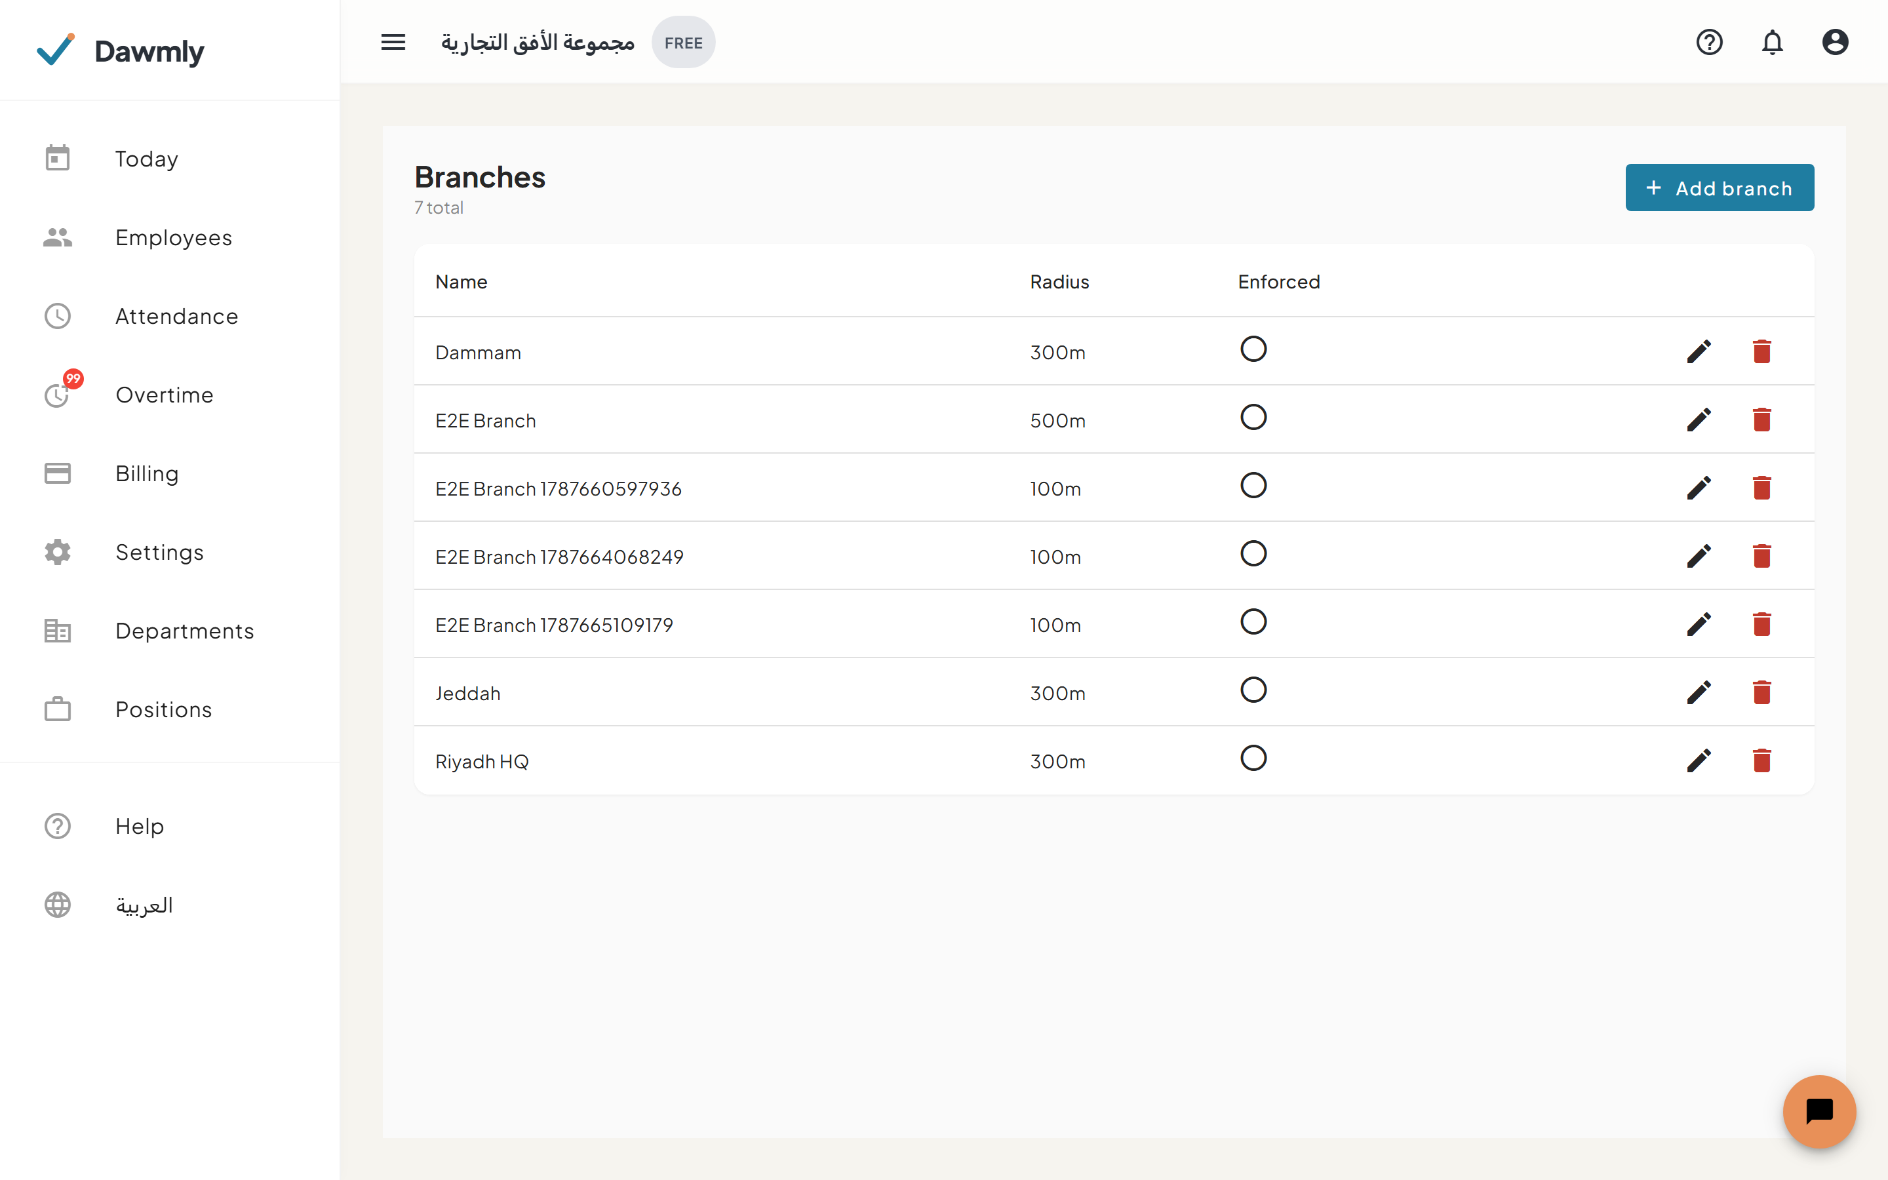Delete E2E Branch 1787665109179
The width and height of the screenshot is (1888, 1180).
[x=1761, y=623]
